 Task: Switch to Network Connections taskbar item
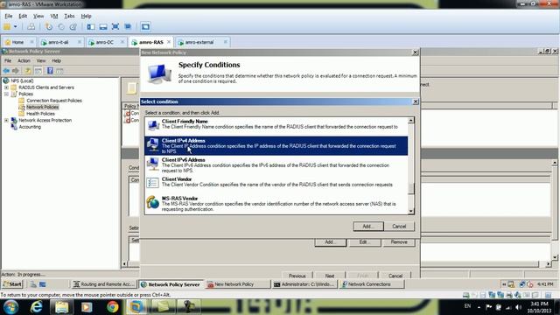pos(371,284)
